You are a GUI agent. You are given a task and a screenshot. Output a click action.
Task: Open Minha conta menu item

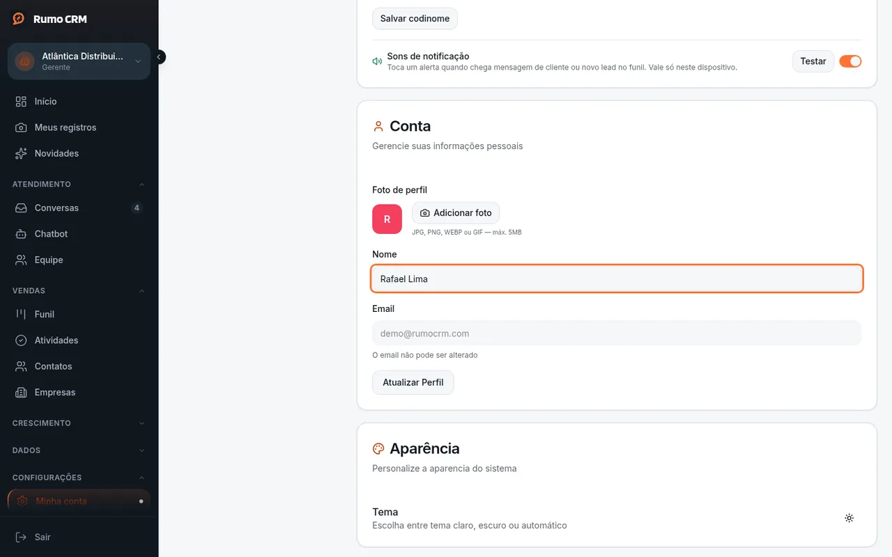79,501
